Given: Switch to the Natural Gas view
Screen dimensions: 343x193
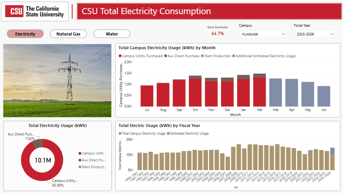Looking at the screenshot, I should point(68,34).
